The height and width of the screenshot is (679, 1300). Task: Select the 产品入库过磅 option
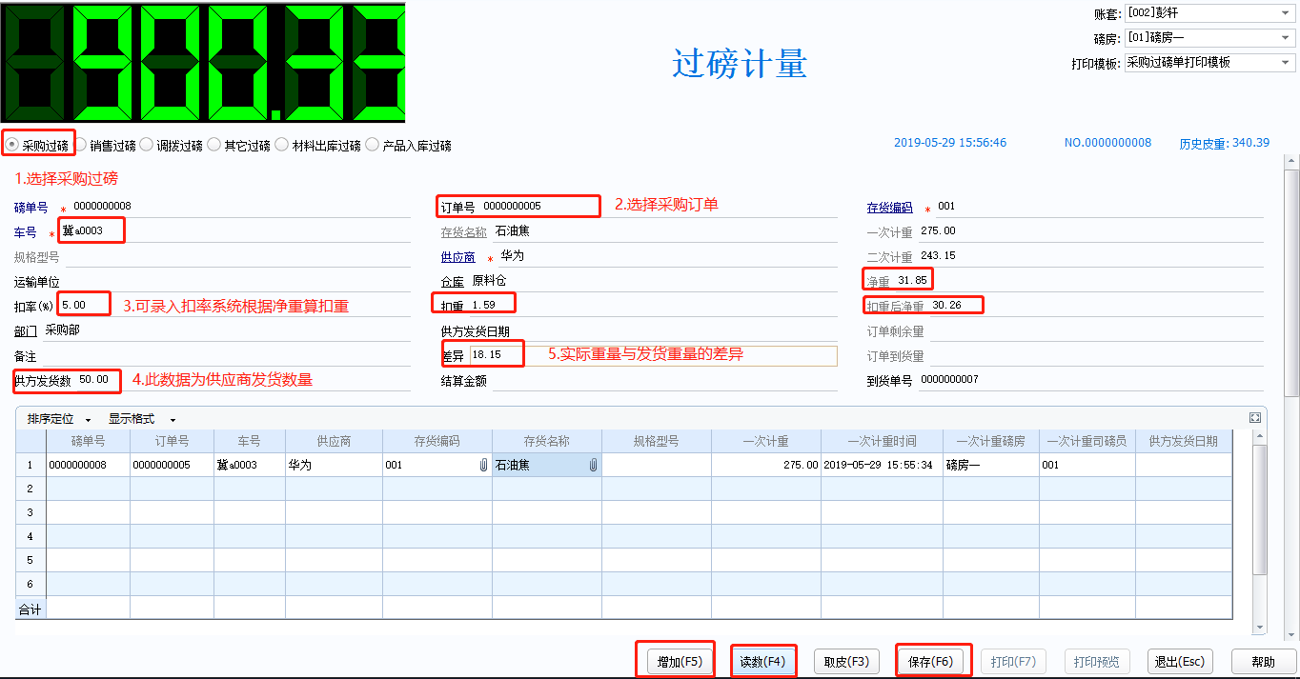click(x=373, y=146)
